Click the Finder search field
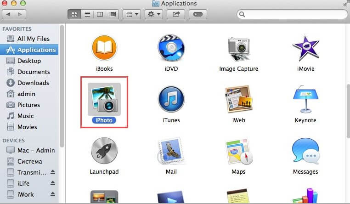 coord(292,15)
